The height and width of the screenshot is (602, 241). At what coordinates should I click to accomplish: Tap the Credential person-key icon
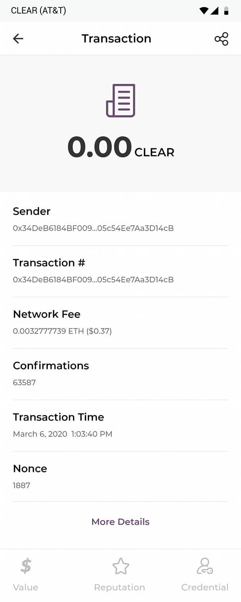point(205,566)
